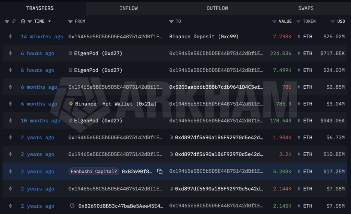Switch to the INFLOW tab
Screen dimensions: 351x214
click(129, 8)
